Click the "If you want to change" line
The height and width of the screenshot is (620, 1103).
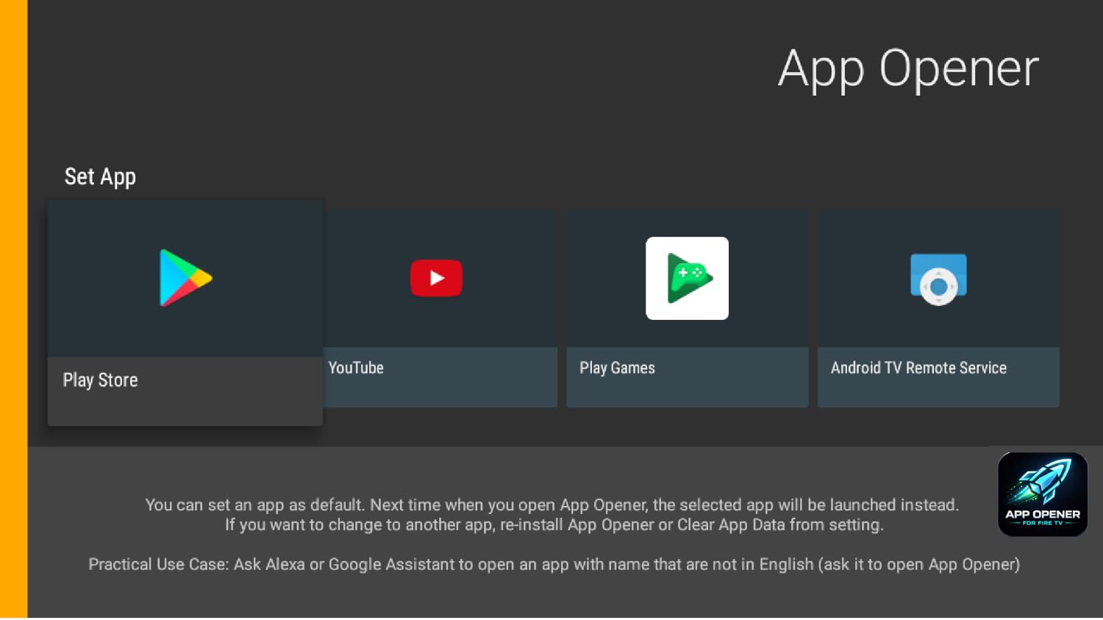[554, 524]
